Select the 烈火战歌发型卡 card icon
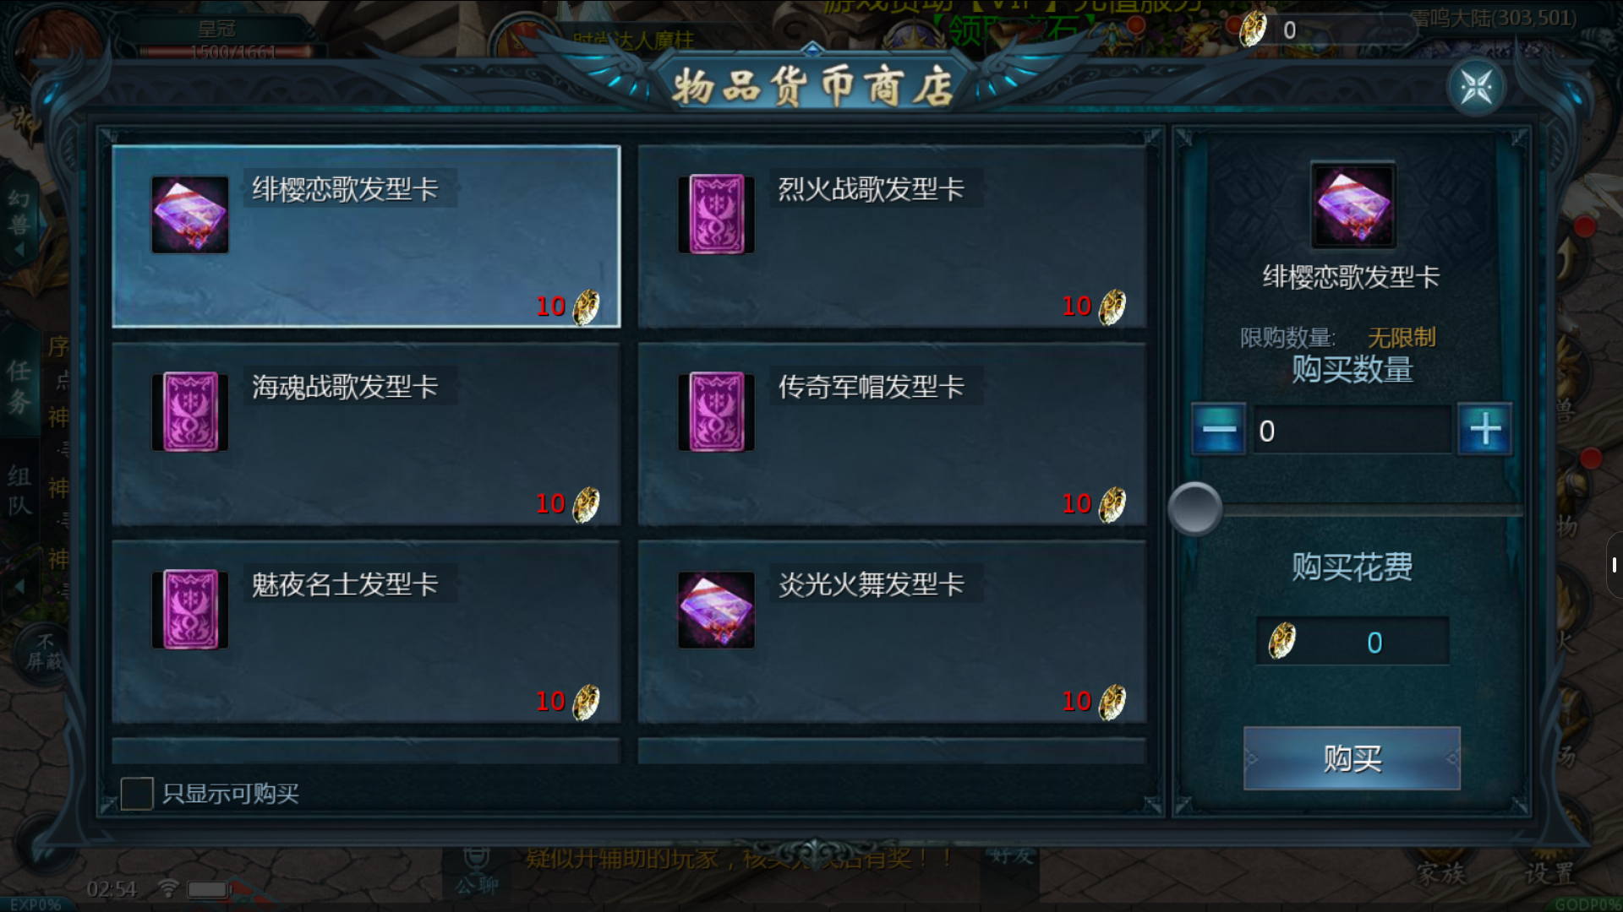The image size is (1623, 912). click(x=717, y=214)
